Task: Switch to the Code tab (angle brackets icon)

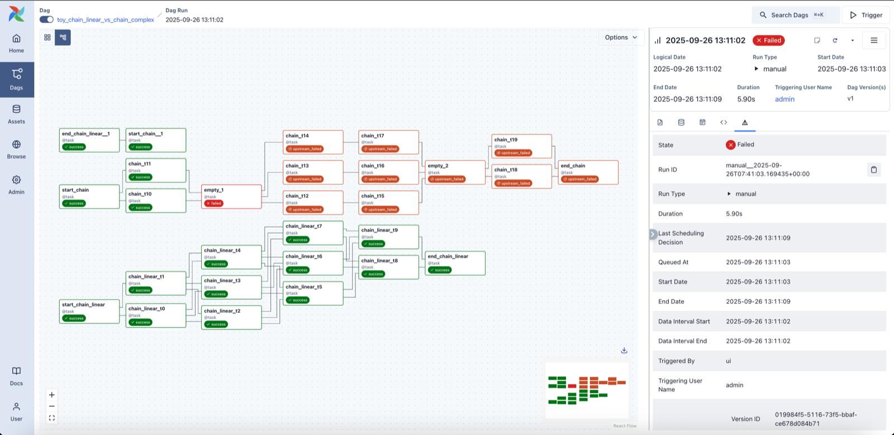Action: 724,122
